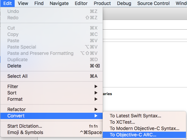The height and width of the screenshot is (140, 187).
Task: Choose To Modern Objective-C Syntax...
Action: (x=144, y=128)
